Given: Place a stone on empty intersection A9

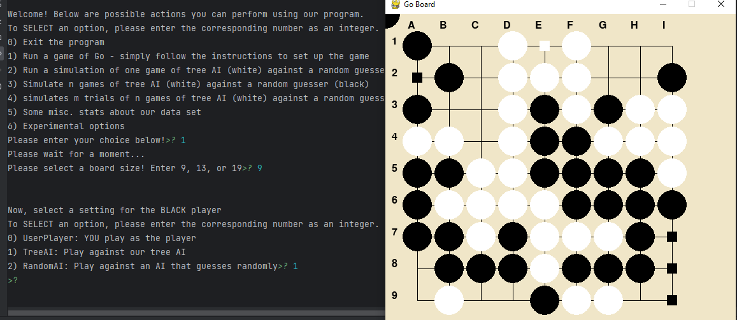Looking at the screenshot, I should [417, 300].
